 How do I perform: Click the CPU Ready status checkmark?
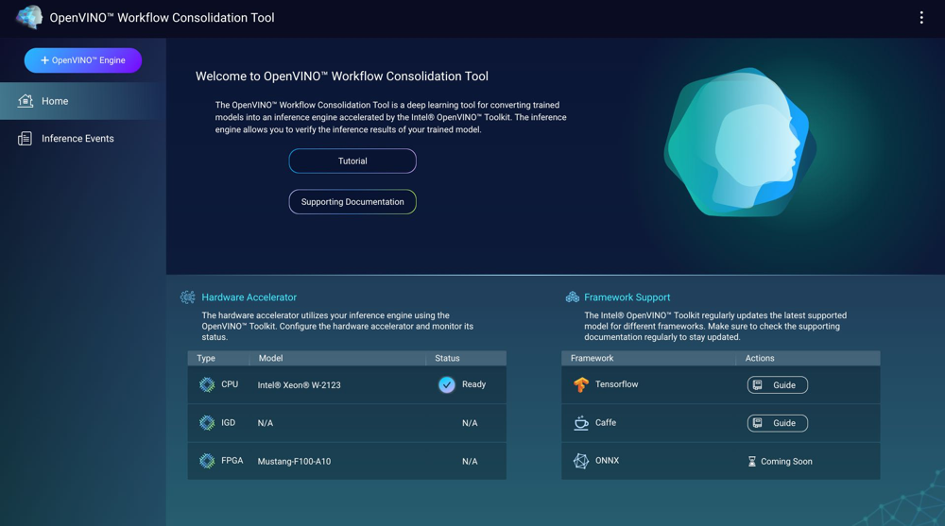(x=447, y=385)
